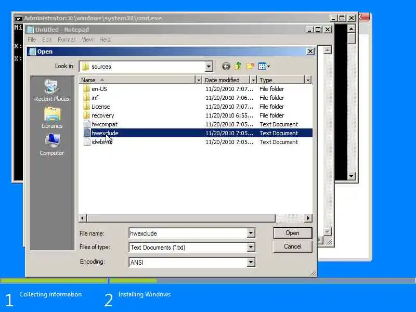Open the Type column filter dropdown
Screen dimensions: 416x312
[308, 80]
